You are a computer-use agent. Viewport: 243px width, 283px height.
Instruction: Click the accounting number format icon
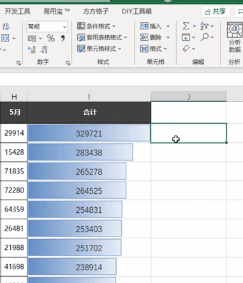32,38
